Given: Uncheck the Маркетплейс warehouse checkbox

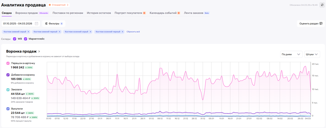Looking at the screenshot, I should click(25, 39).
